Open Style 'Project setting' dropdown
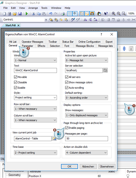 (35, 97)
